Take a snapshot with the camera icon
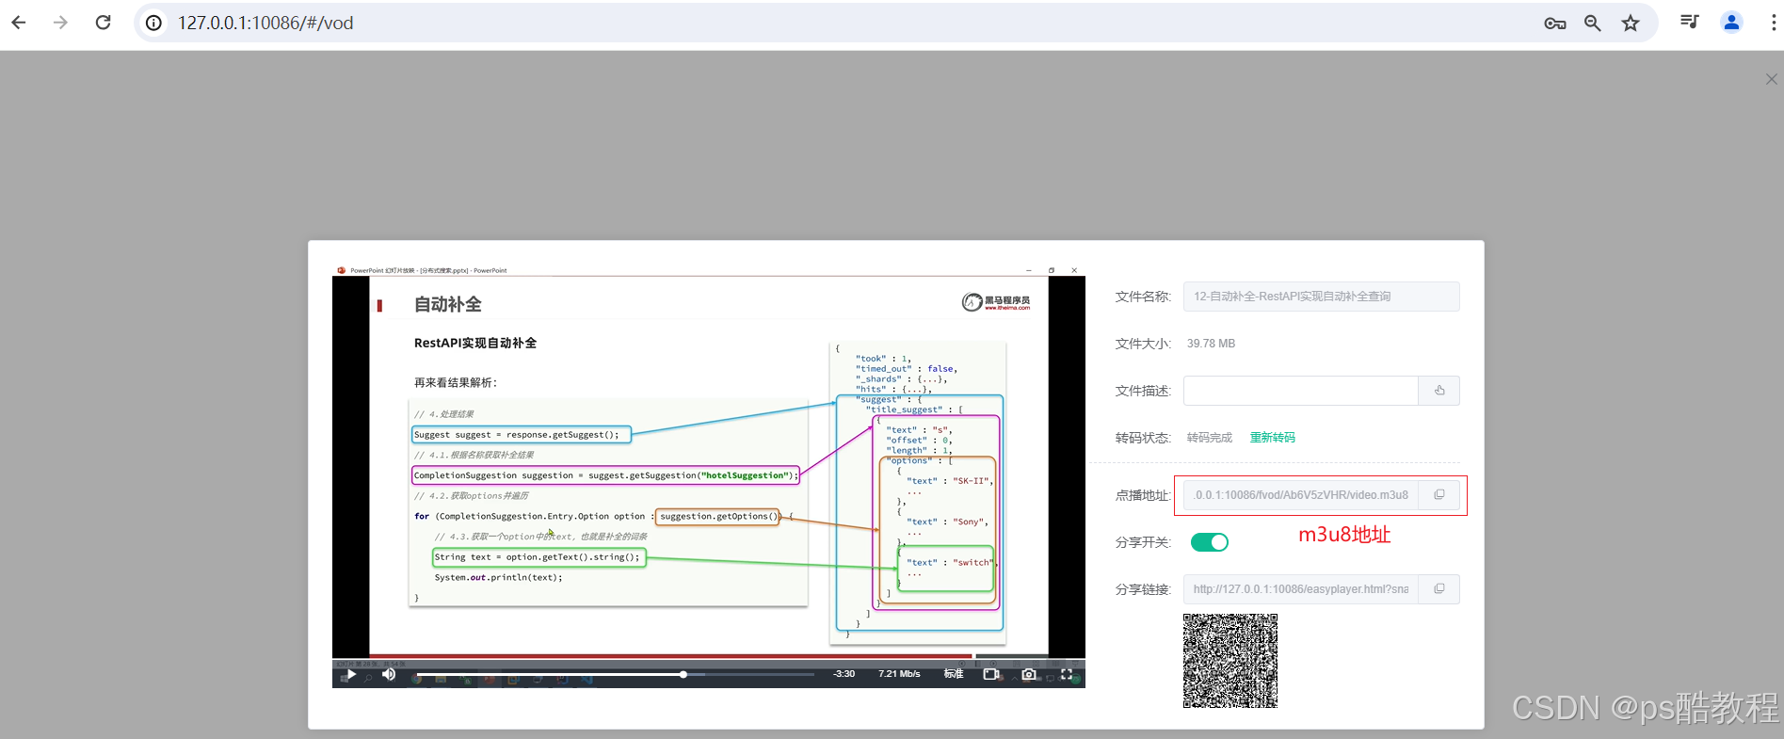Viewport: 1784px width, 739px height. (x=1029, y=674)
